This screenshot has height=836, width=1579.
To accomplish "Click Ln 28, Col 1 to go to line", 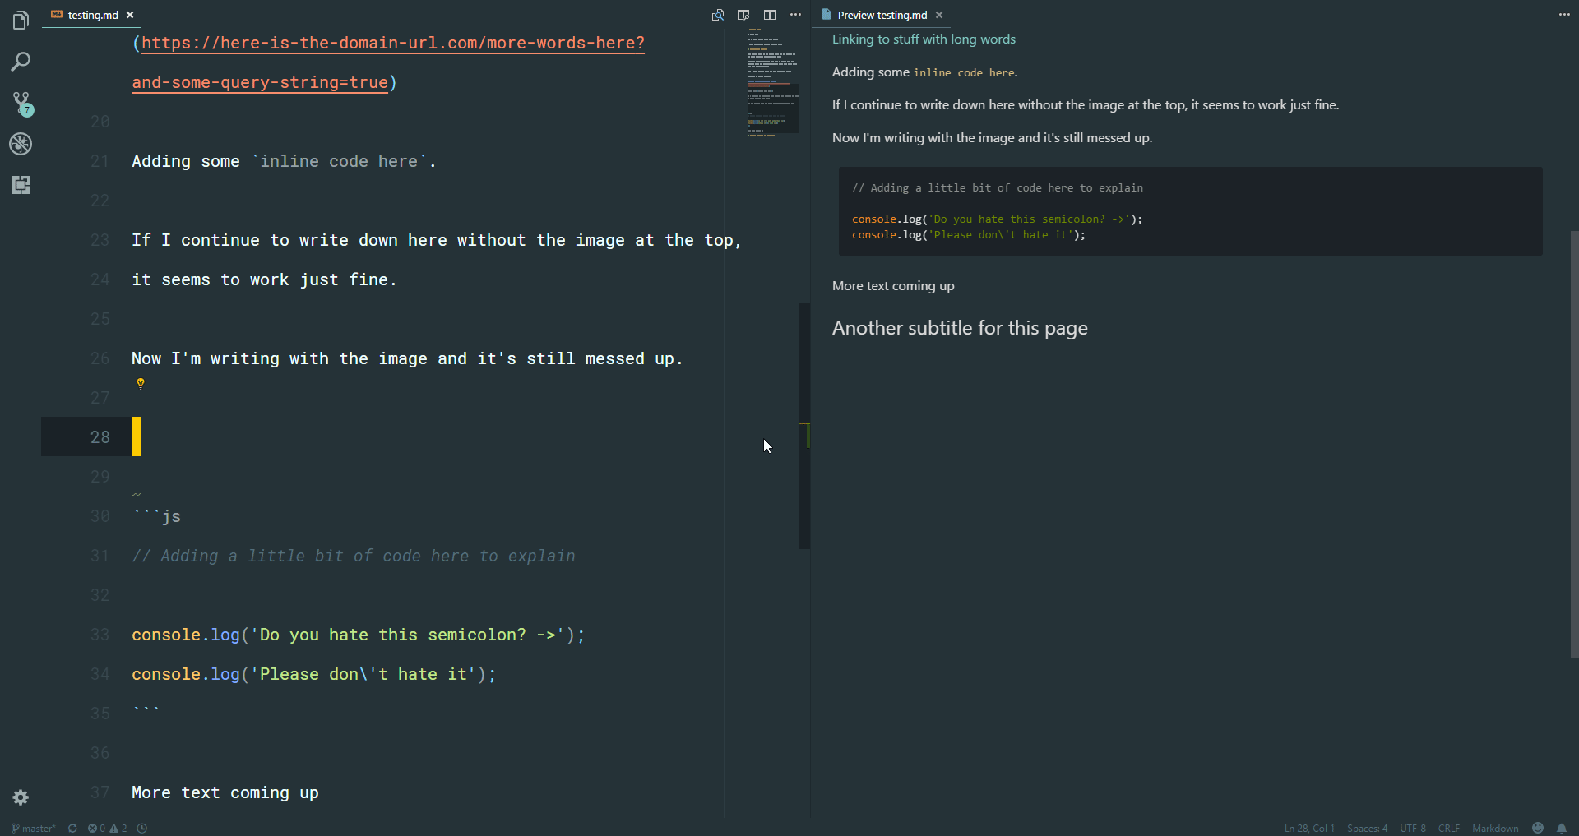I will click(1309, 828).
